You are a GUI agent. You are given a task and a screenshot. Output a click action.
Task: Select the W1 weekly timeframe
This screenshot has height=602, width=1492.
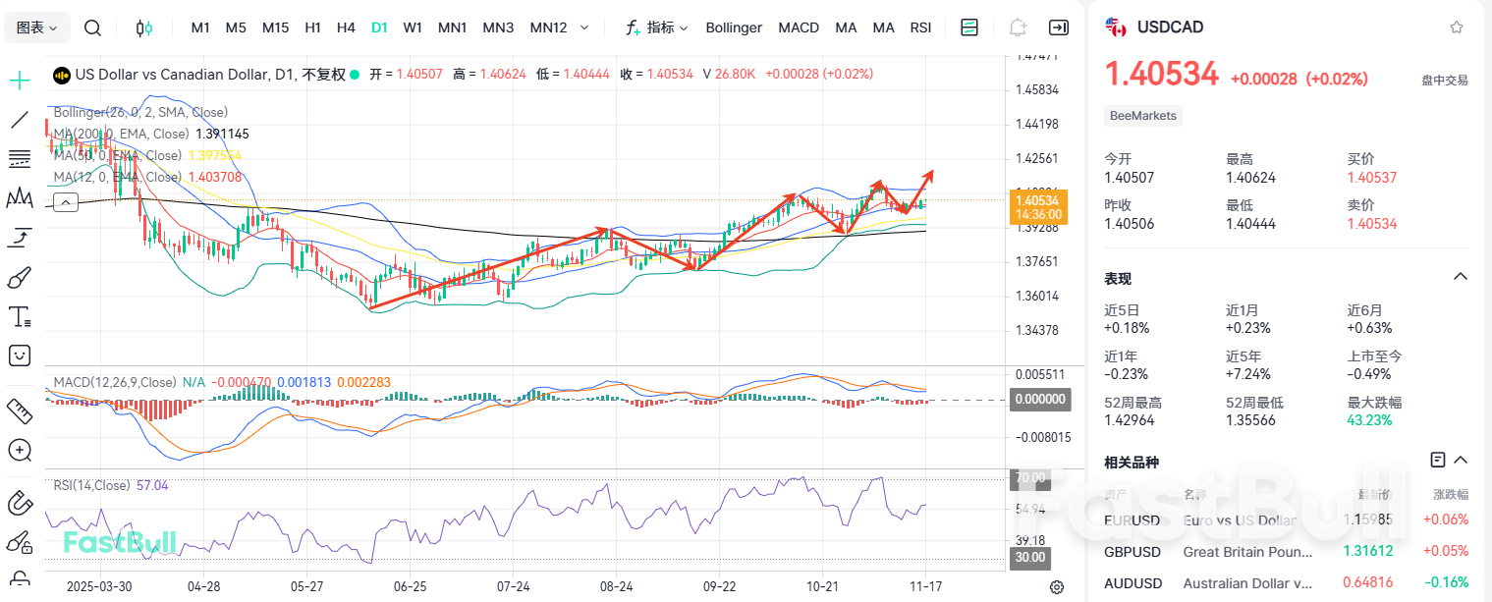(x=413, y=27)
